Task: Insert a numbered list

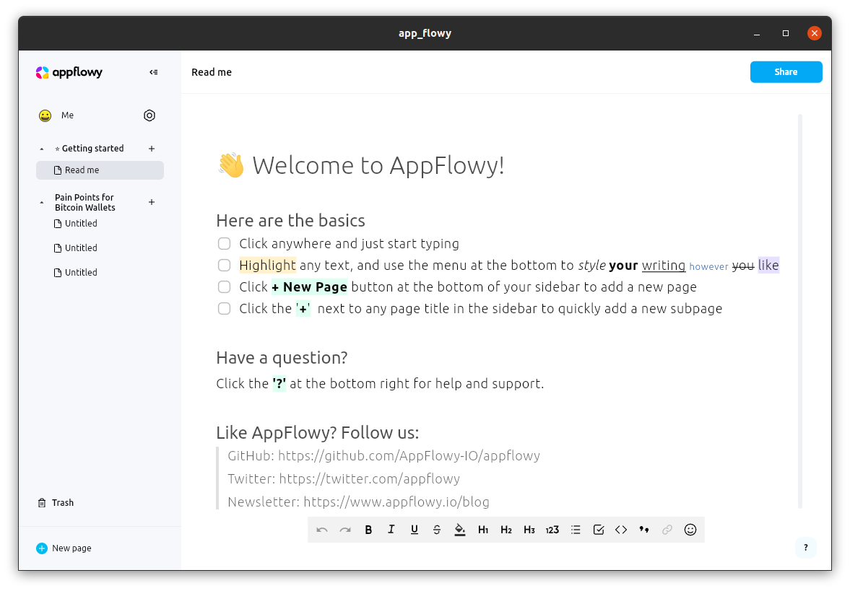Action: [552, 530]
